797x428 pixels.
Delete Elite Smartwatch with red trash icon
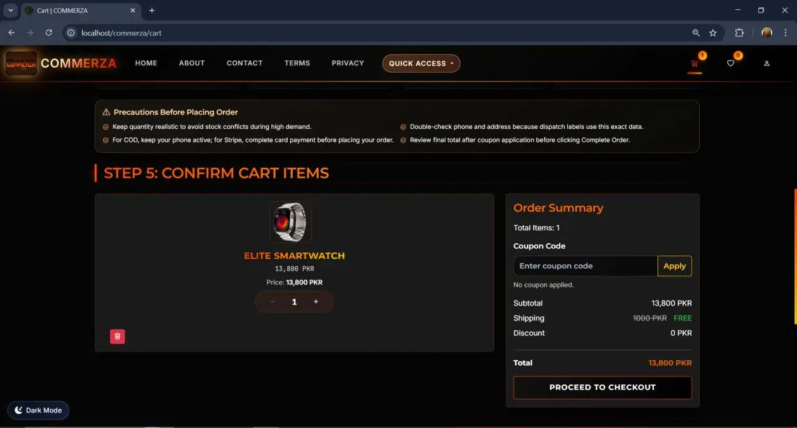click(x=118, y=337)
